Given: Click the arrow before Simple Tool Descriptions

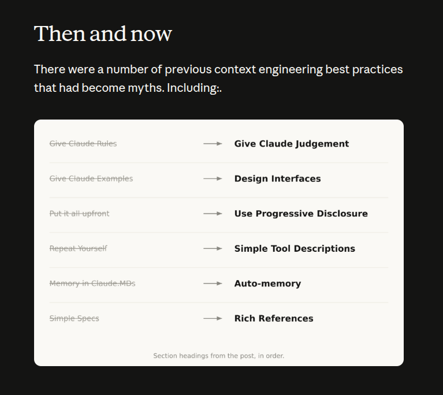Looking at the screenshot, I should (x=213, y=249).
